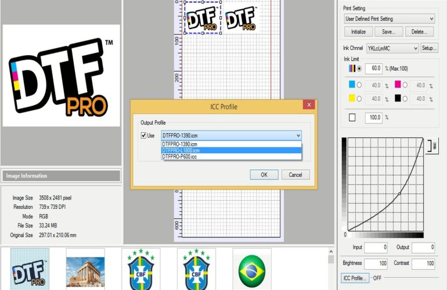Select the yellow ink limit radio button

(x=359, y=99)
